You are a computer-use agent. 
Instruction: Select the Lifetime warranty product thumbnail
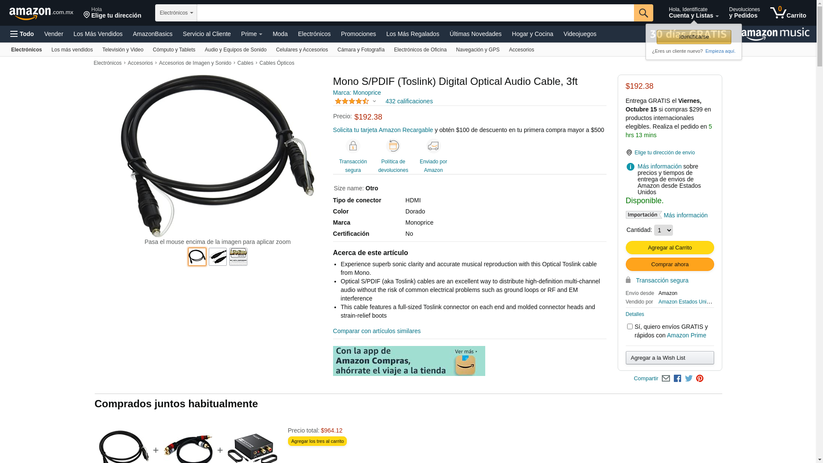pos(238,257)
